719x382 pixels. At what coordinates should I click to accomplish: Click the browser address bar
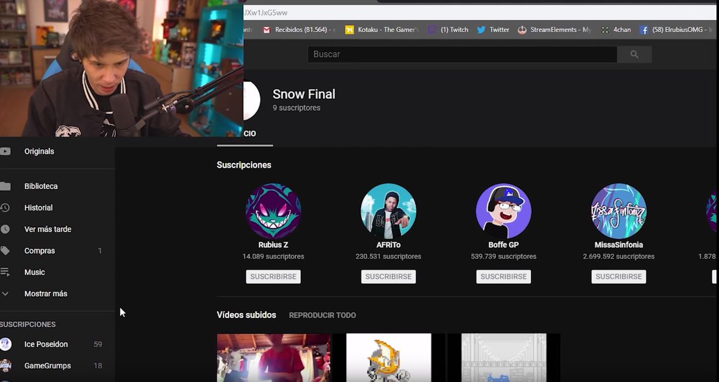click(x=479, y=12)
